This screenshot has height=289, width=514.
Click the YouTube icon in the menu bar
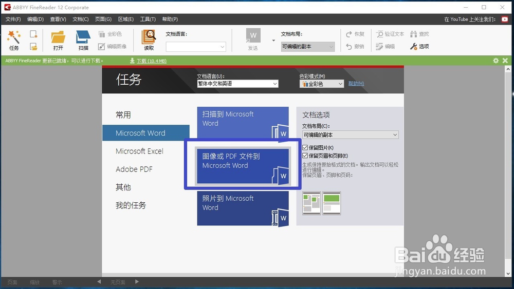click(x=505, y=20)
